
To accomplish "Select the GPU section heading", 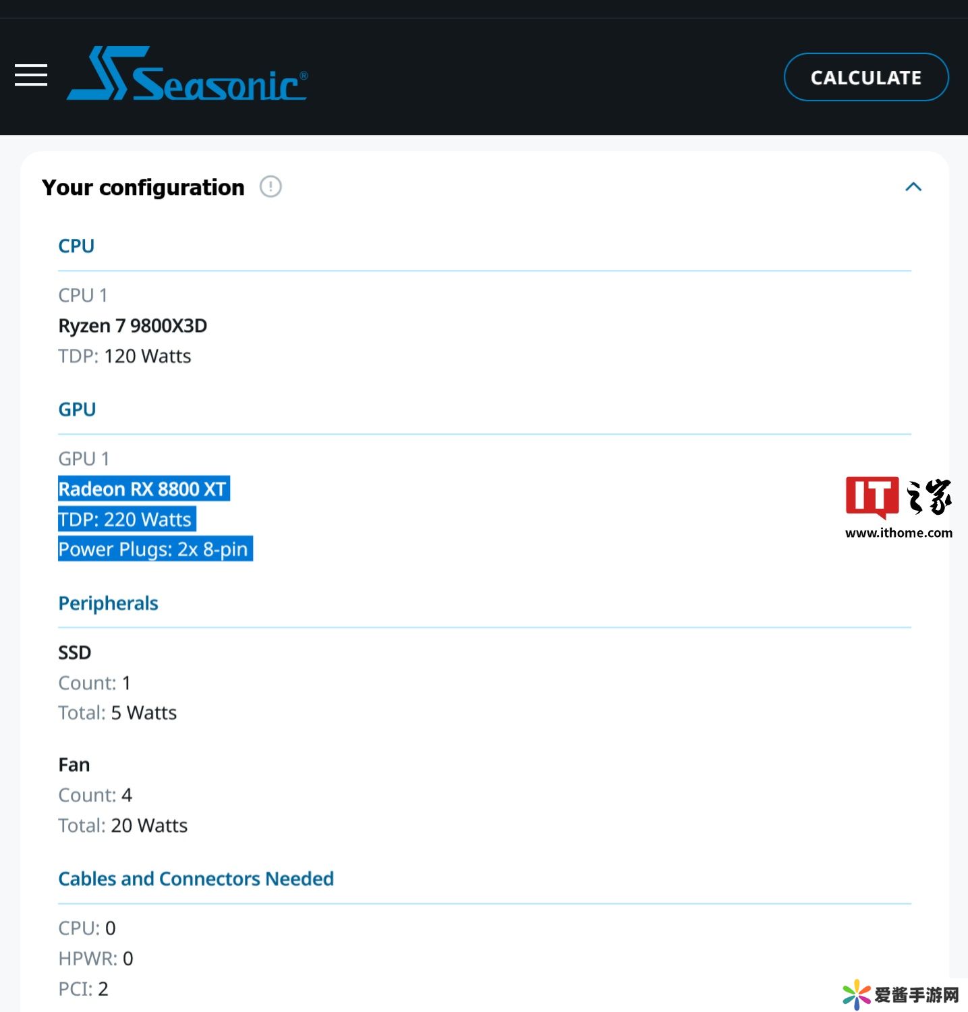I will [x=77, y=410].
